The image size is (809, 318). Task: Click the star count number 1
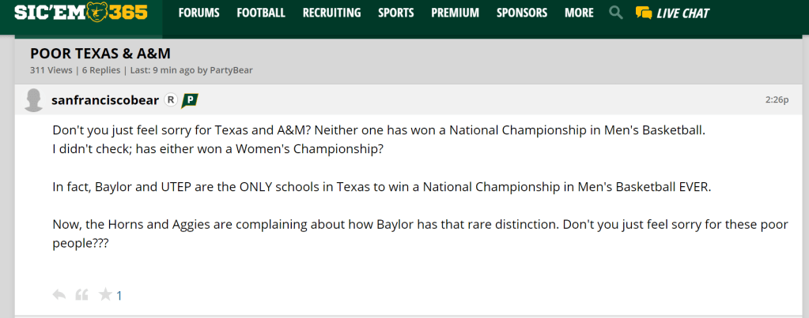coord(119,296)
